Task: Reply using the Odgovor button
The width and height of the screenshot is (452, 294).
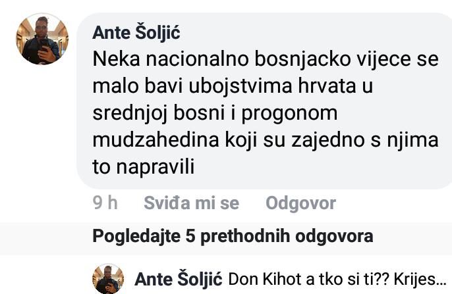Action: [300, 203]
